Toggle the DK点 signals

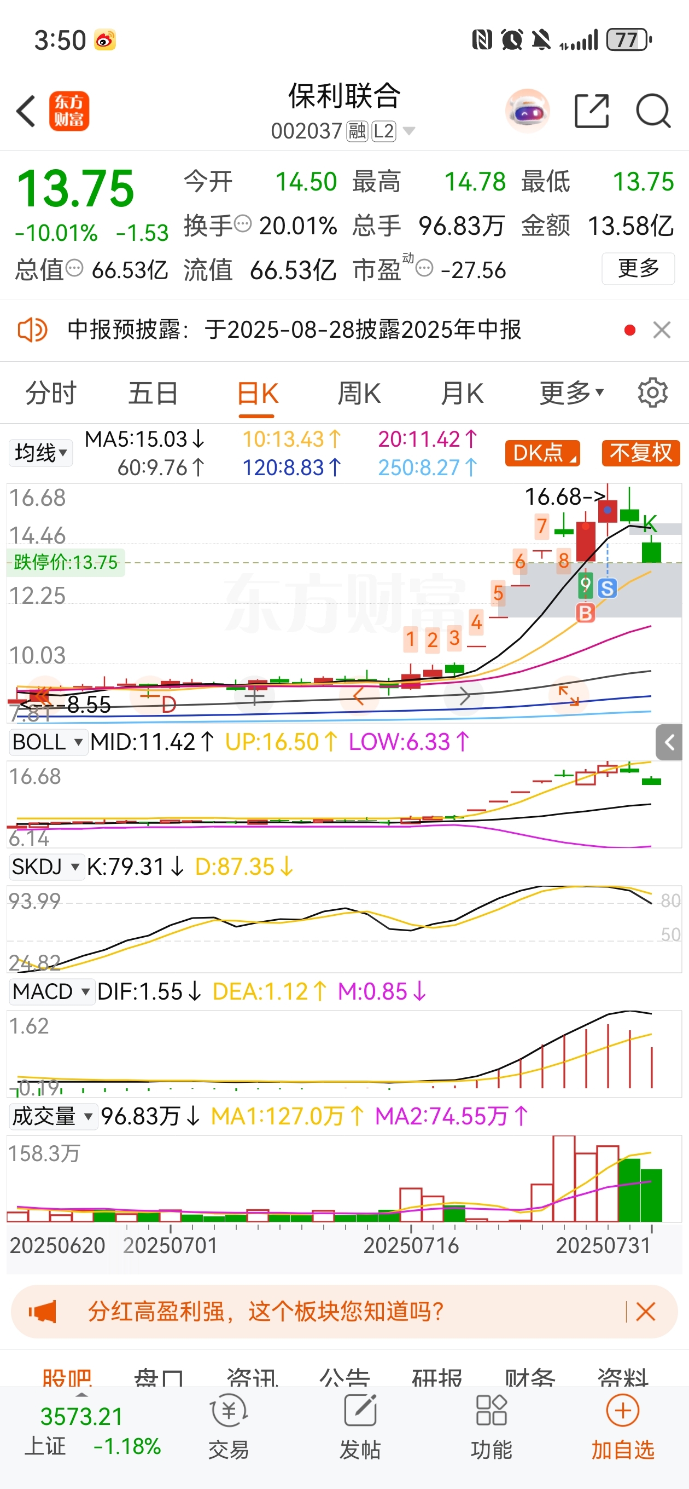542,453
